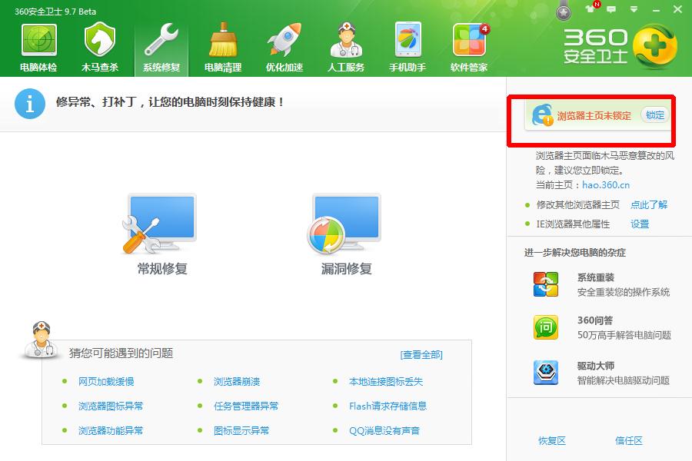Open the 电脑体检 radar scan module
Viewport: 692px width, 461px height.
(x=39, y=48)
